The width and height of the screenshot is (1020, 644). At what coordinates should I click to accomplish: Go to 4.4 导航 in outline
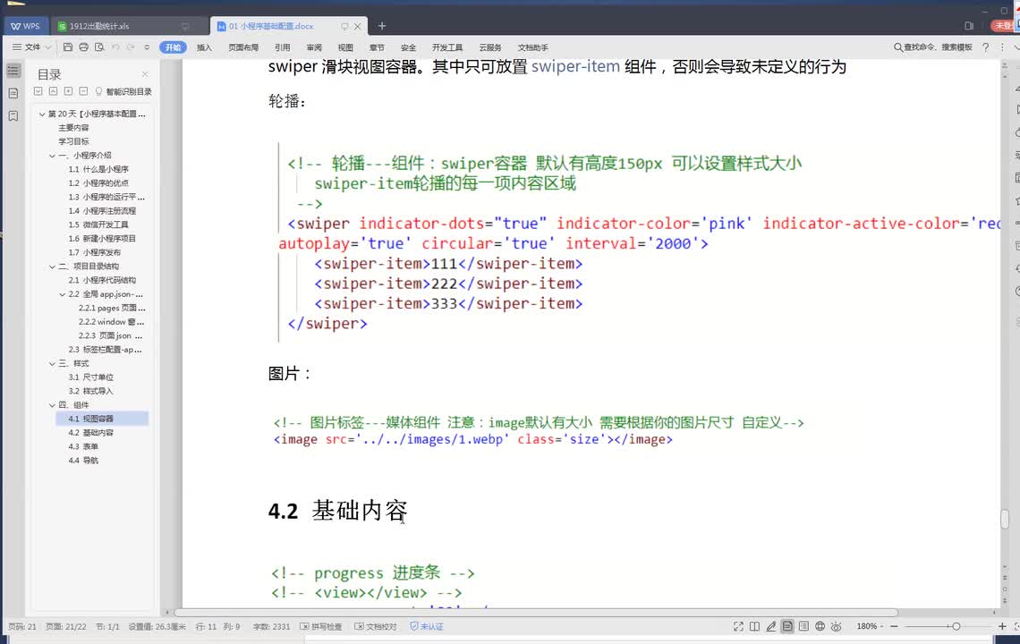coord(83,461)
